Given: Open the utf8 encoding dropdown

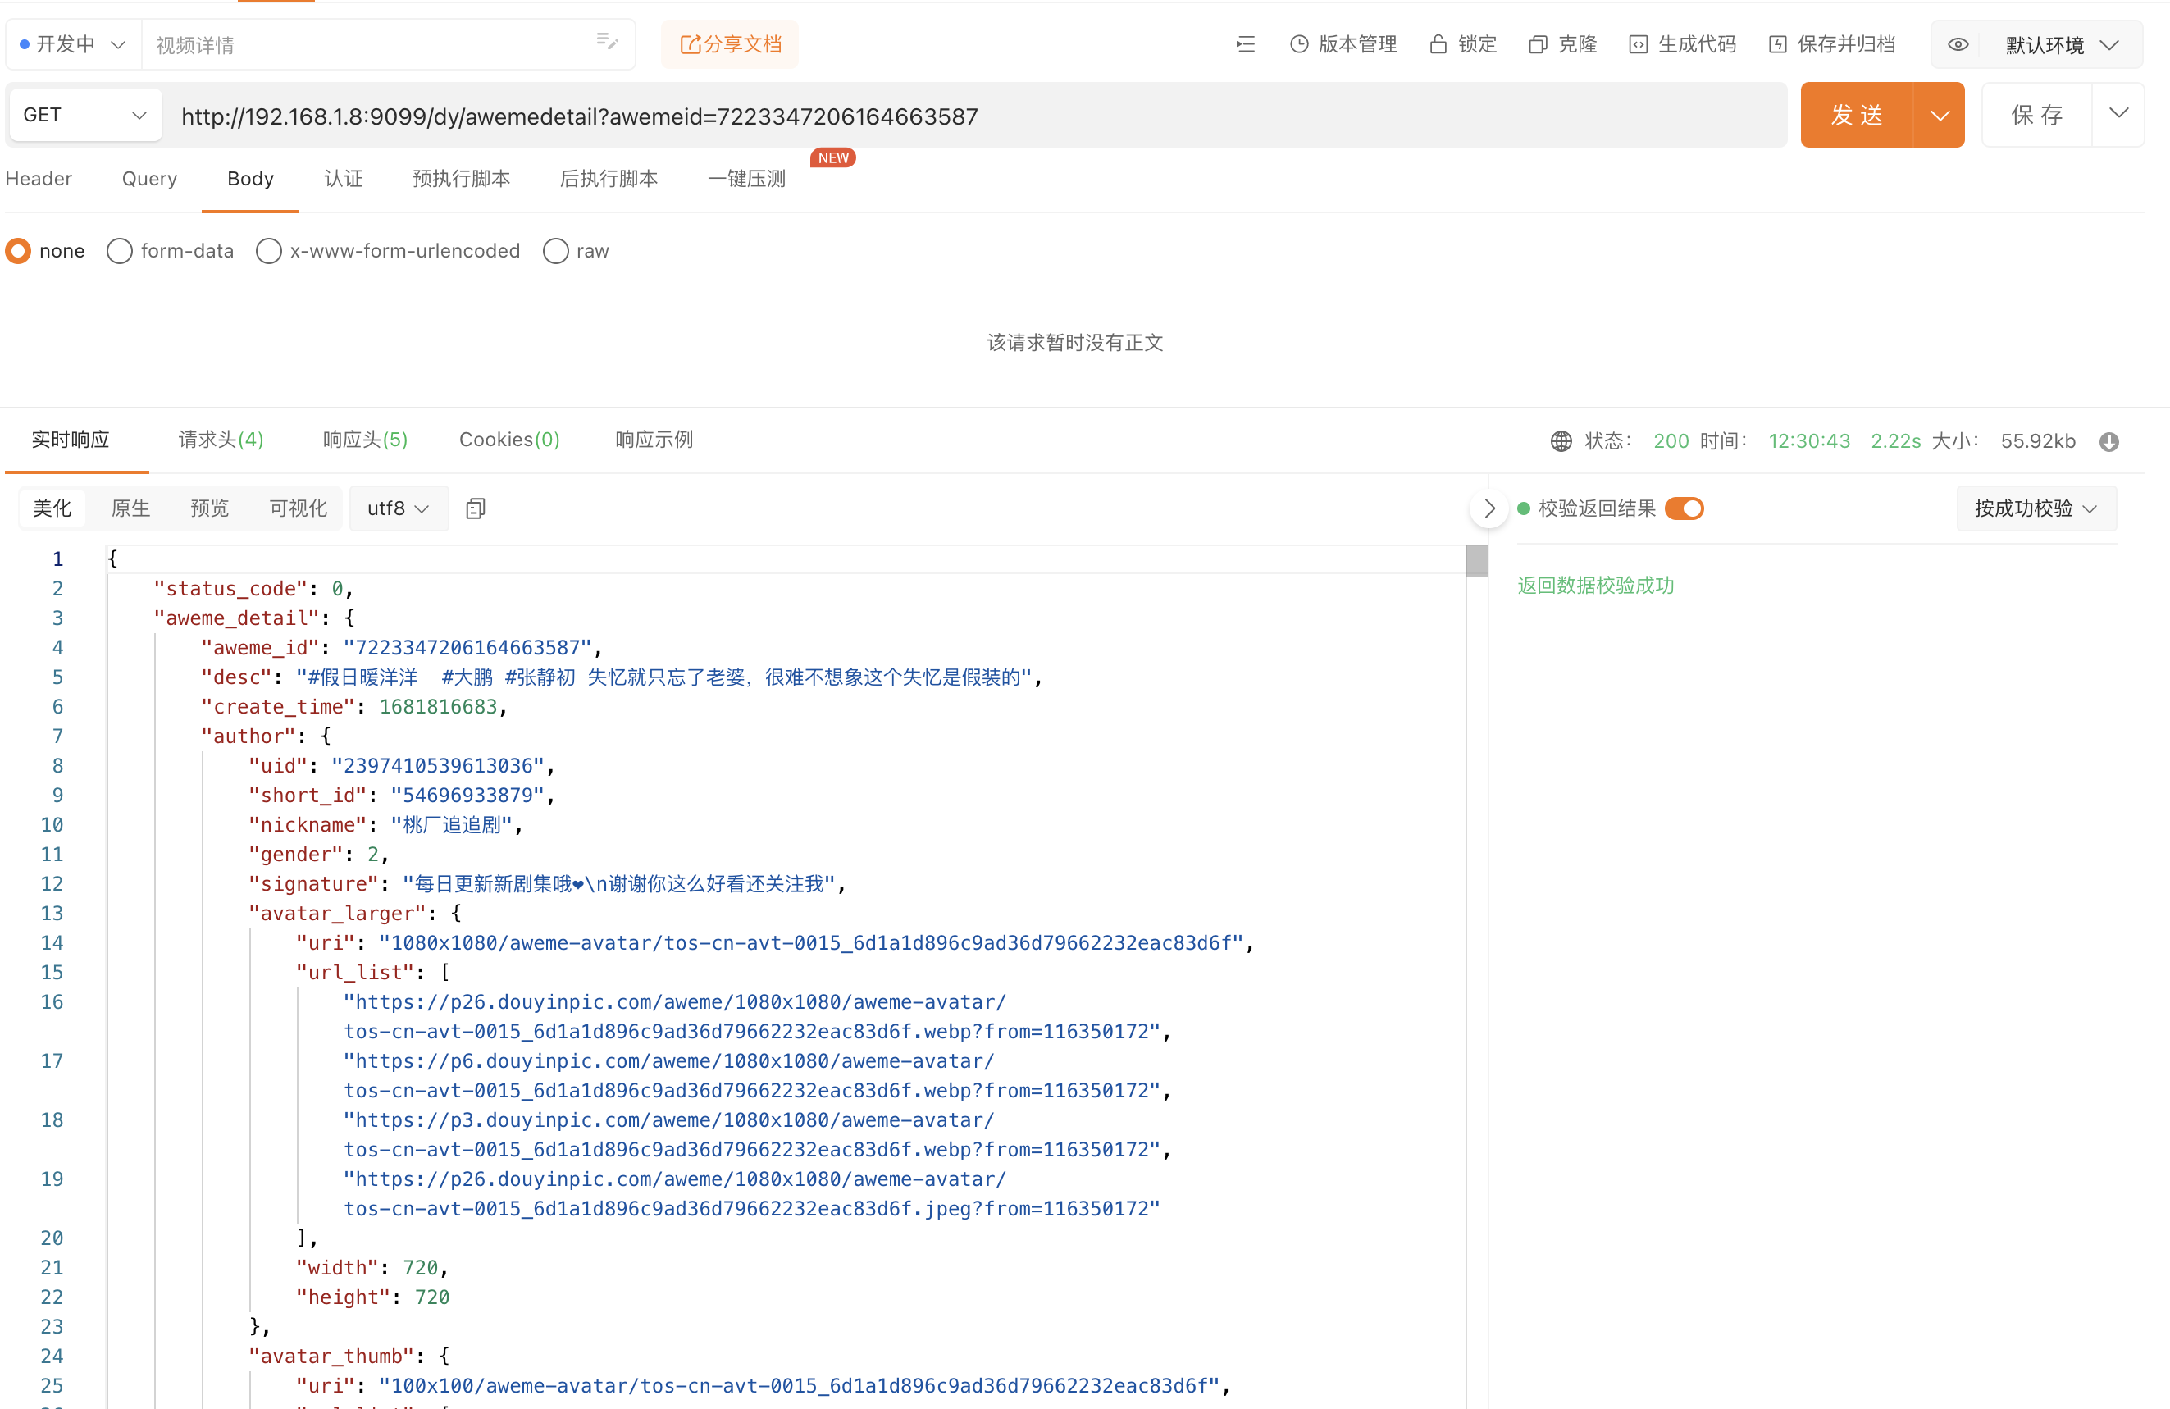Looking at the screenshot, I should [398, 508].
